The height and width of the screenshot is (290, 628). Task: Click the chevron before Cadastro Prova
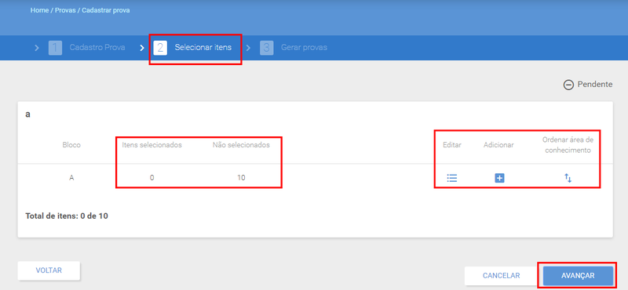(37, 48)
